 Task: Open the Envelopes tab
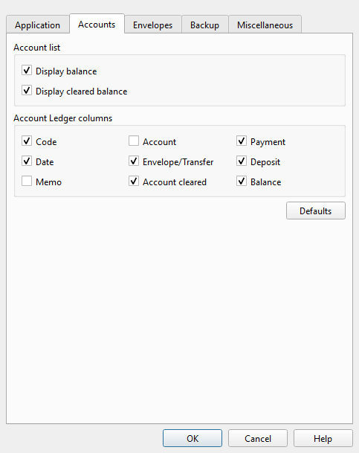coord(152,25)
